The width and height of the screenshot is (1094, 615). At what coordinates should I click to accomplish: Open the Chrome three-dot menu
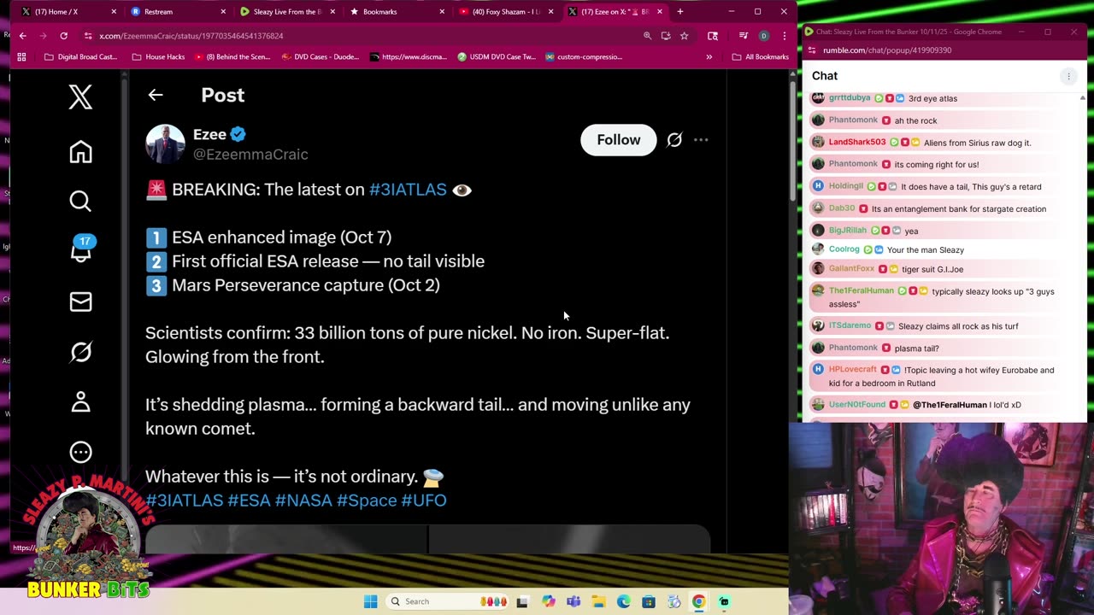(784, 36)
